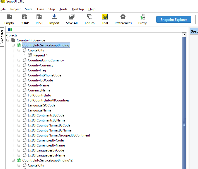Toggle the vertical Navigator side tab

click(x=2, y=37)
